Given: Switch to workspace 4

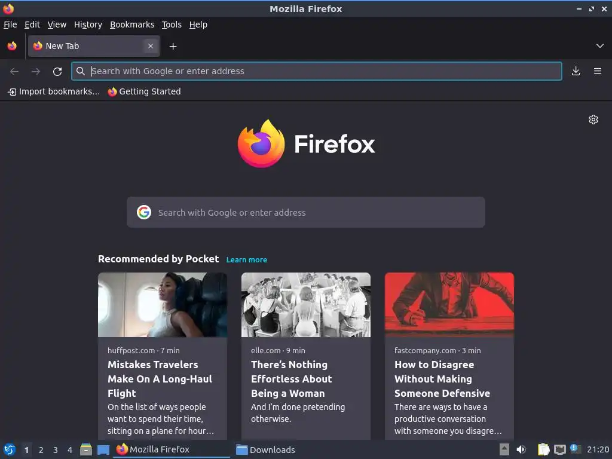Looking at the screenshot, I should pyautogui.click(x=70, y=450).
